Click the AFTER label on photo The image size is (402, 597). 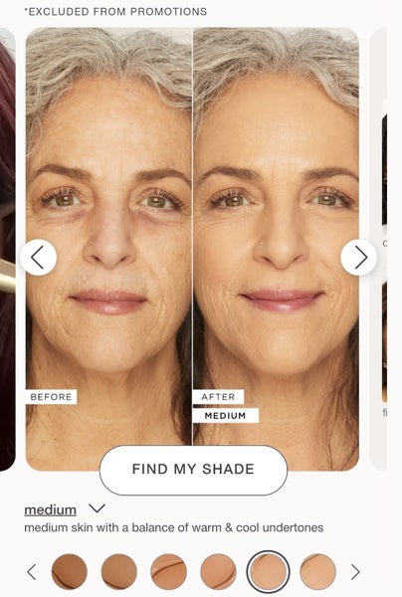218,397
